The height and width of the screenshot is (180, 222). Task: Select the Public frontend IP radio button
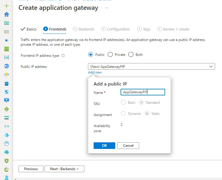point(91,55)
